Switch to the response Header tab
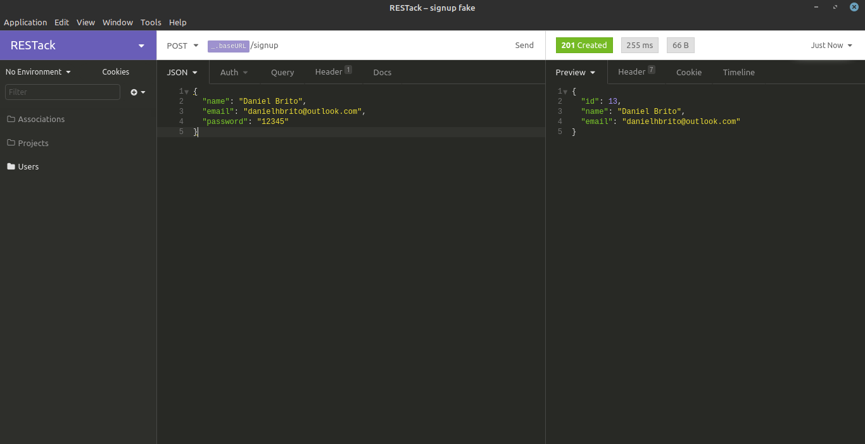Image resolution: width=865 pixels, height=444 pixels. [636, 72]
